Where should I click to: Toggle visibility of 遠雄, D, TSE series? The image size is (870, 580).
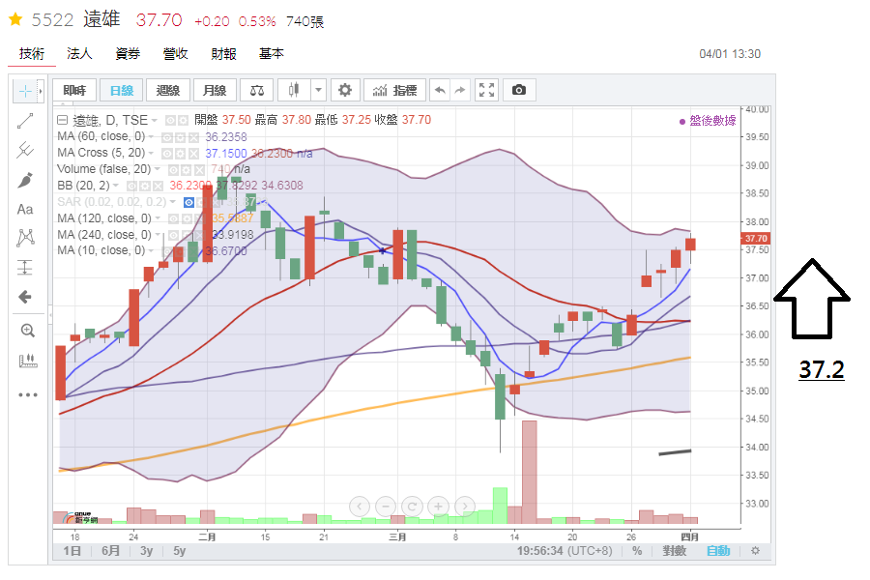pos(170,121)
